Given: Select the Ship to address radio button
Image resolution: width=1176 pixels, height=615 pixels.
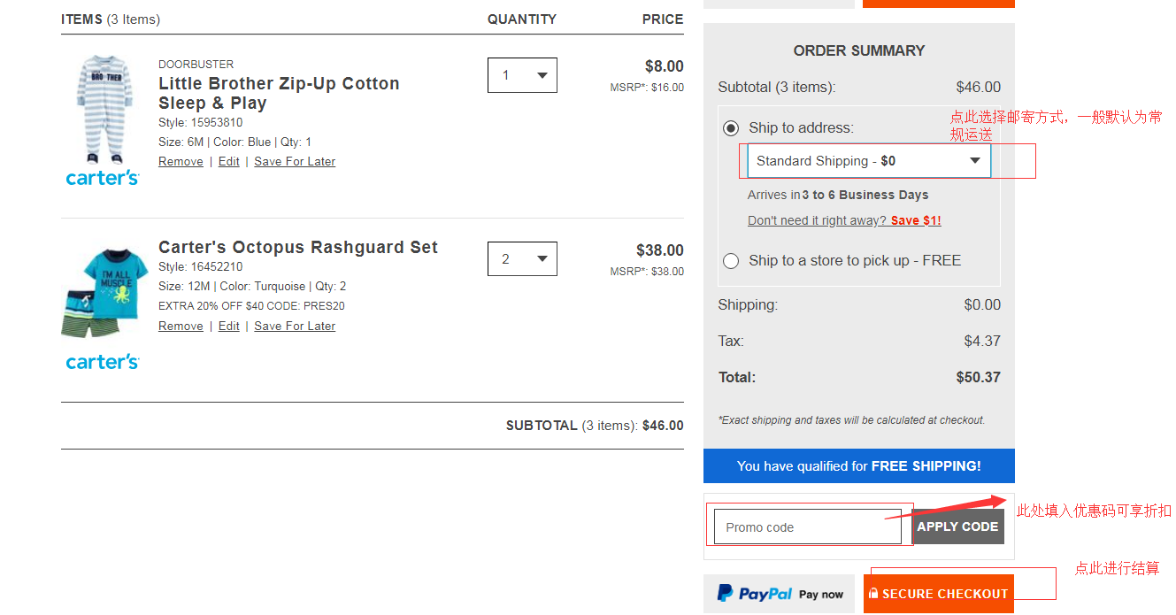Looking at the screenshot, I should [731, 128].
